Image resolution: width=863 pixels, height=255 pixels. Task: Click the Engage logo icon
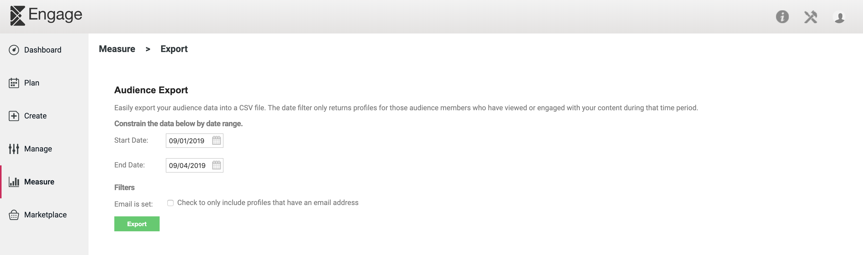click(x=18, y=15)
